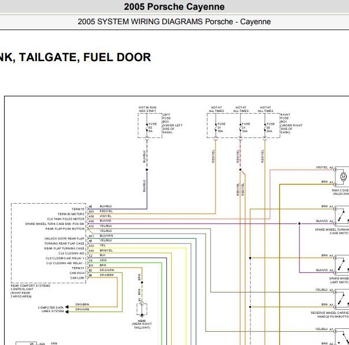This screenshot has width=349, height=345.
Task: Click the 5A fuse in the left fuse box
Action: tap(147, 127)
